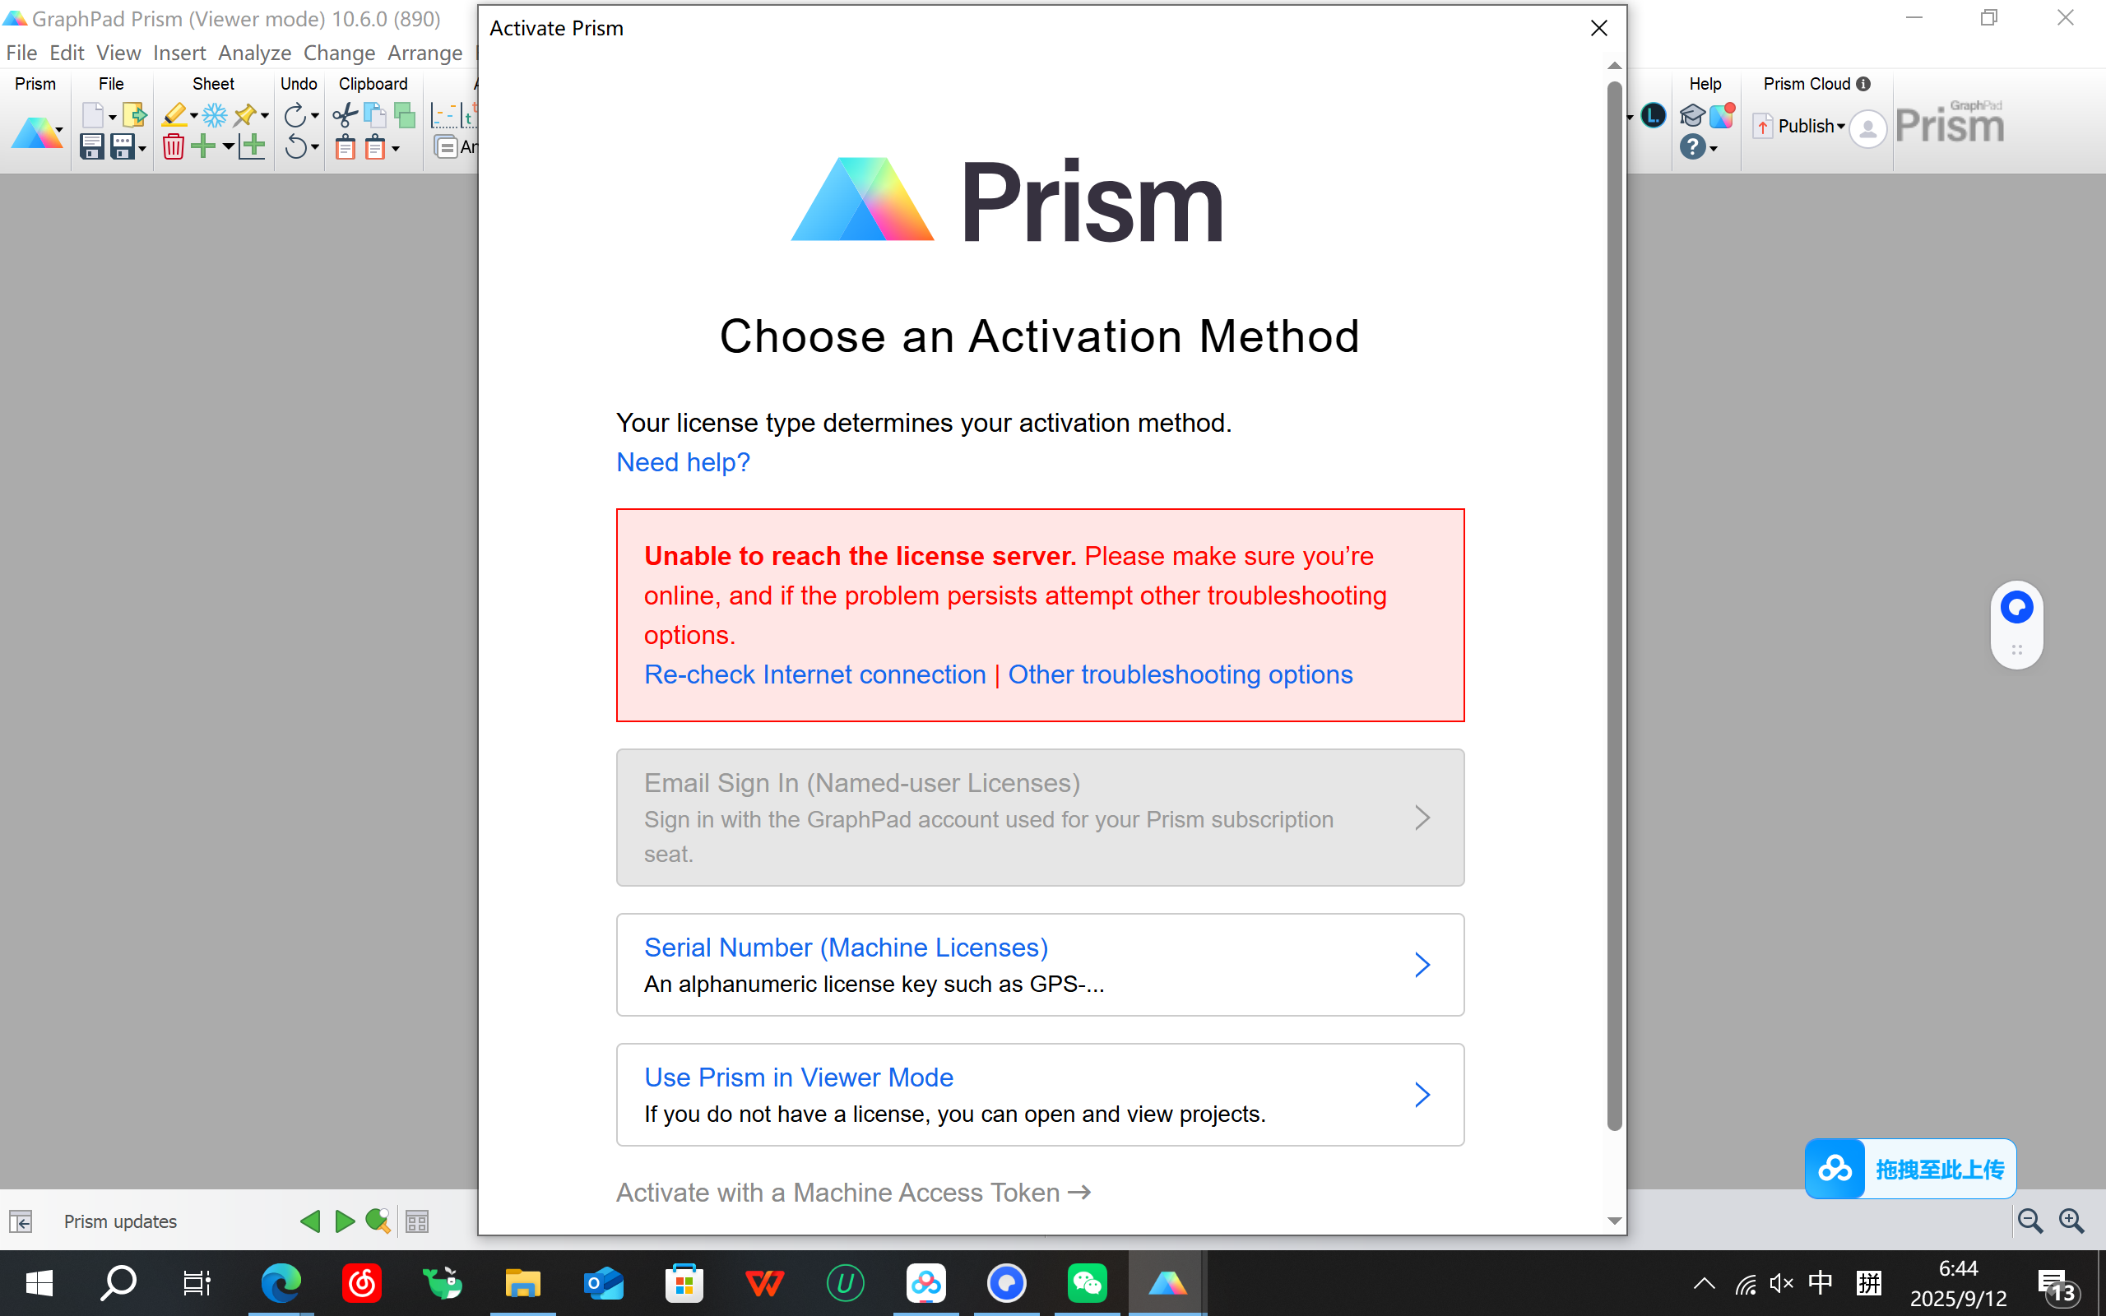Zoom out with magnifier minus icon
The height and width of the screenshot is (1316, 2106).
[2030, 1221]
